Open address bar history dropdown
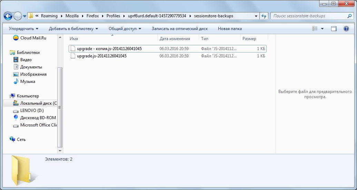Screen dimensions: 357x190 [x=256, y=16]
